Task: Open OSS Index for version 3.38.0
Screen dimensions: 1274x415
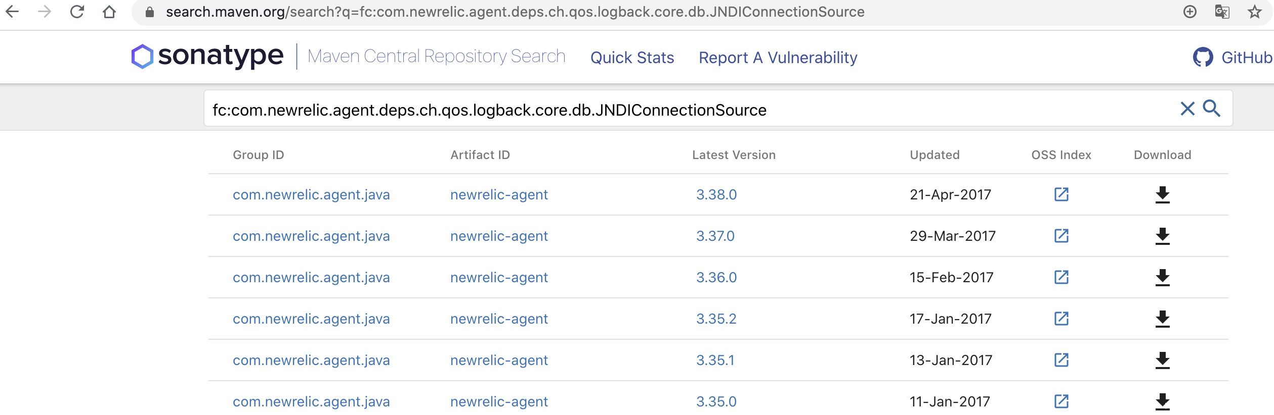Action: [1061, 194]
